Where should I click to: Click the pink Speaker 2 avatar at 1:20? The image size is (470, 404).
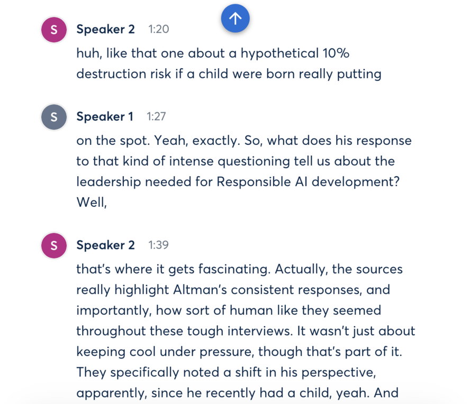click(54, 30)
